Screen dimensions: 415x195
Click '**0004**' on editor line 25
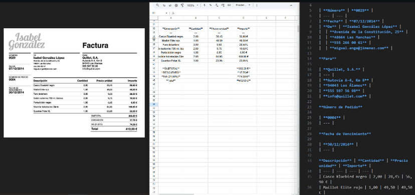(x=332, y=117)
